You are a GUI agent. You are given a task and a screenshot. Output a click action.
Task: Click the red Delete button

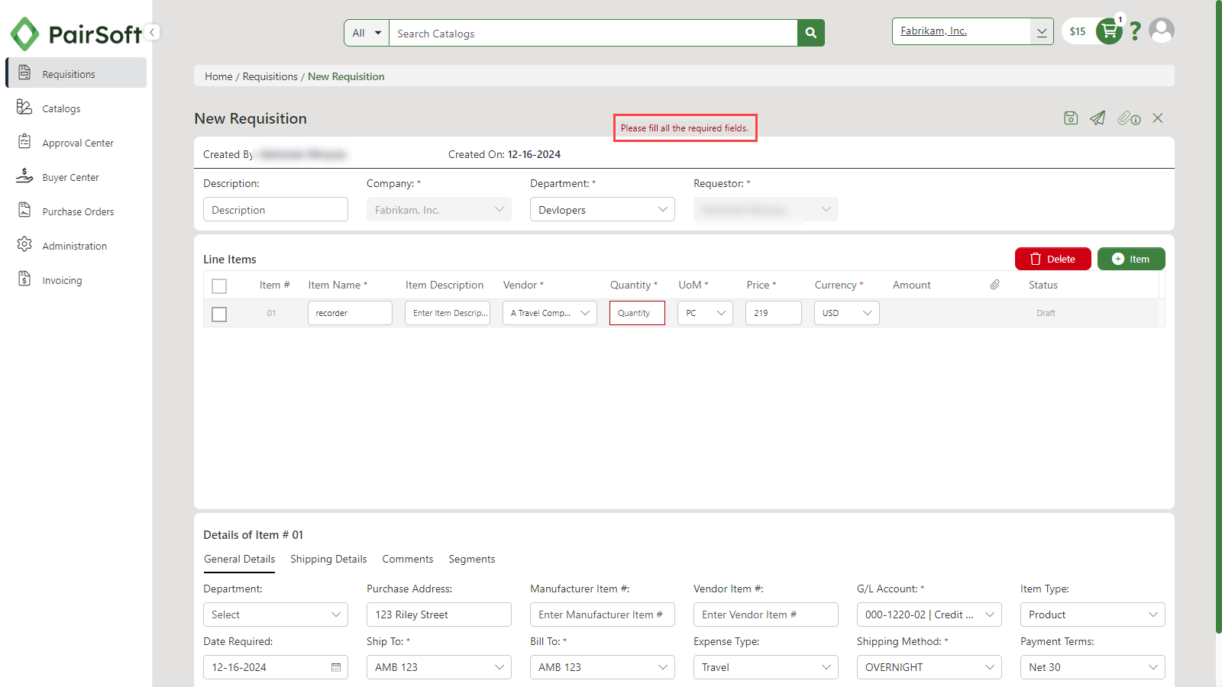(x=1053, y=259)
